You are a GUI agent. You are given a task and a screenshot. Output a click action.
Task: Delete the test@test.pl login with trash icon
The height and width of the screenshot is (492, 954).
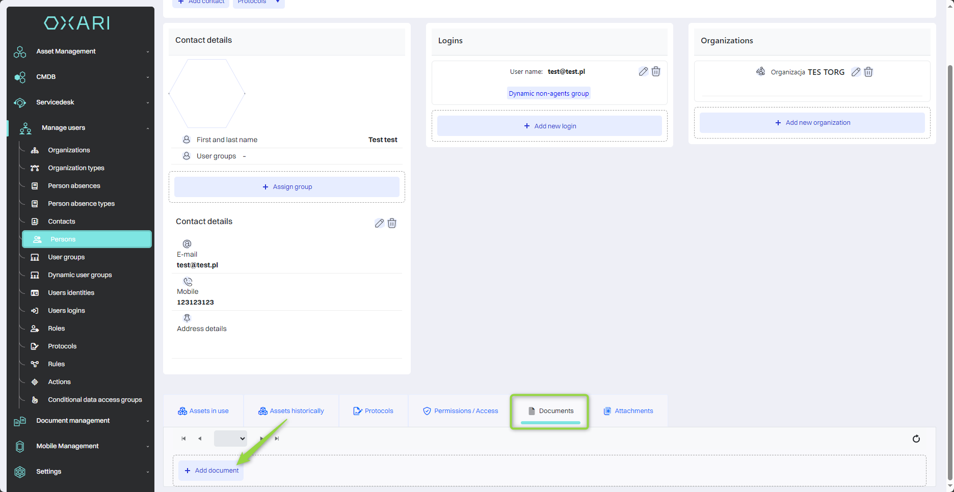click(656, 72)
